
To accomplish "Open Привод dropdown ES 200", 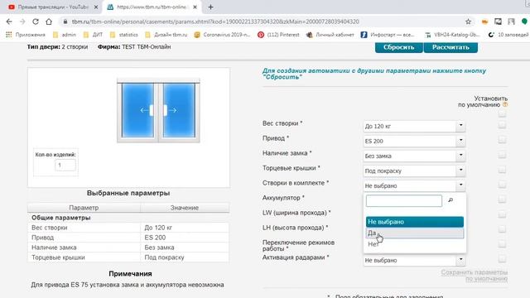I will click(414, 141).
